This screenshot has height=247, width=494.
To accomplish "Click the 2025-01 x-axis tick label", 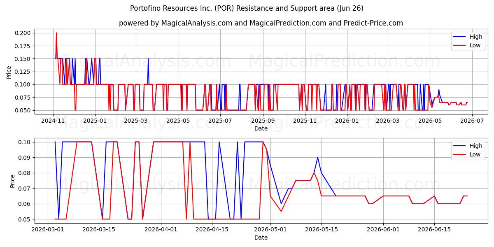I will click(x=95, y=121).
